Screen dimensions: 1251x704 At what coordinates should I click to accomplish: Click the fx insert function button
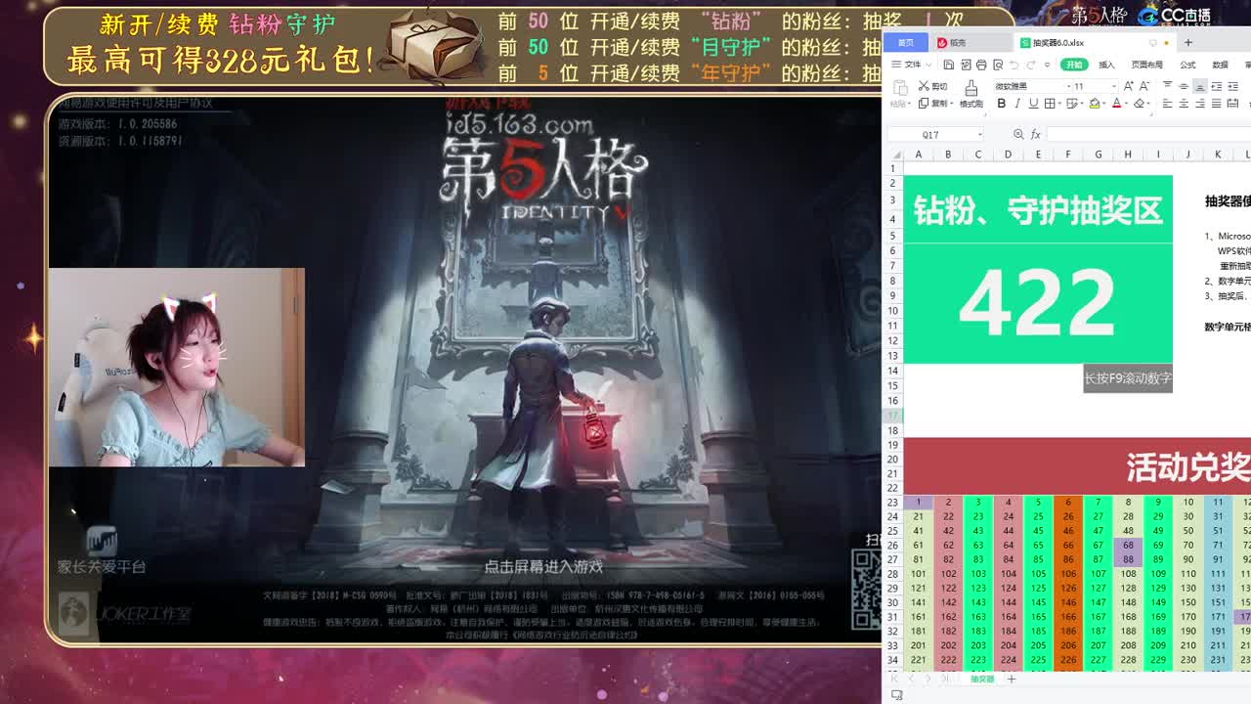[1036, 135]
